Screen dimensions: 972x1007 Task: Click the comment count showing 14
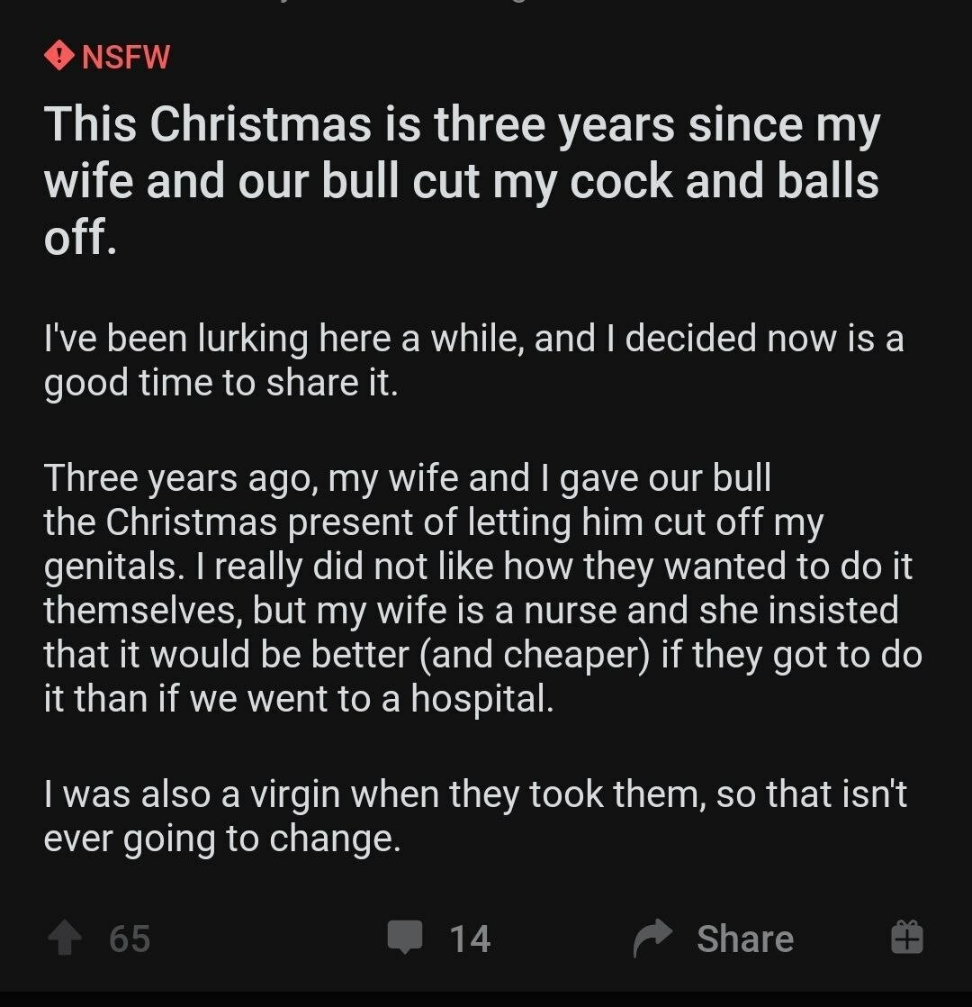pyautogui.click(x=471, y=939)
